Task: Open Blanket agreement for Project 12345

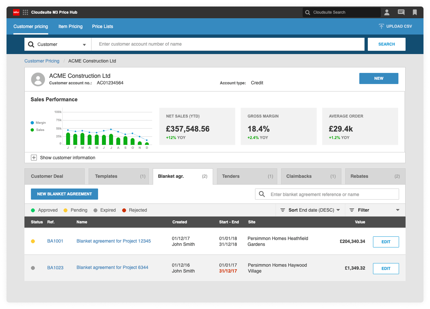Action: tap(114, 241)
